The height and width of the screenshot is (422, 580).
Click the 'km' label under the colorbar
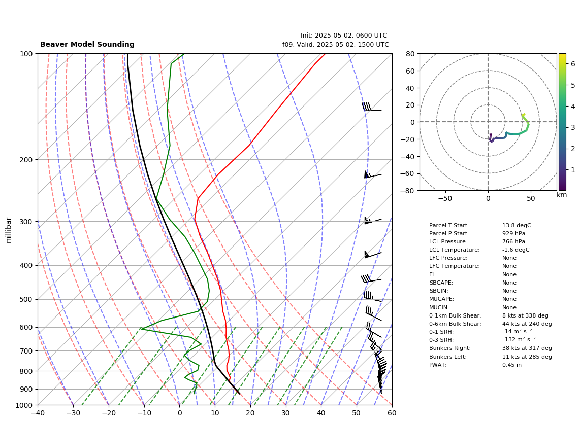(562, 195)
